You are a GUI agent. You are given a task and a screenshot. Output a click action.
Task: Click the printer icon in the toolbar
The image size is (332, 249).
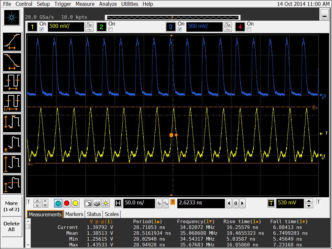pos(97,203)
